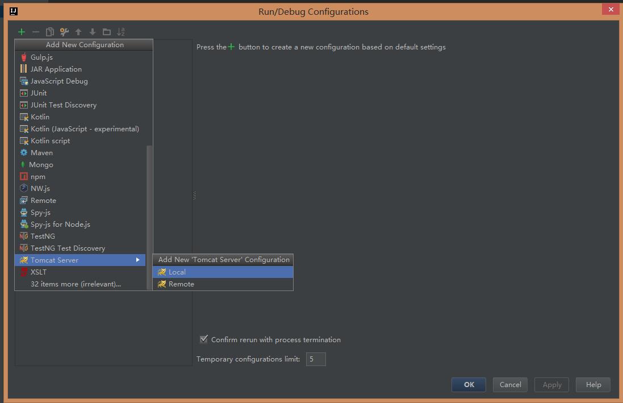
Task: Click the Temporary configurations limit field
Action: [316, 359]
